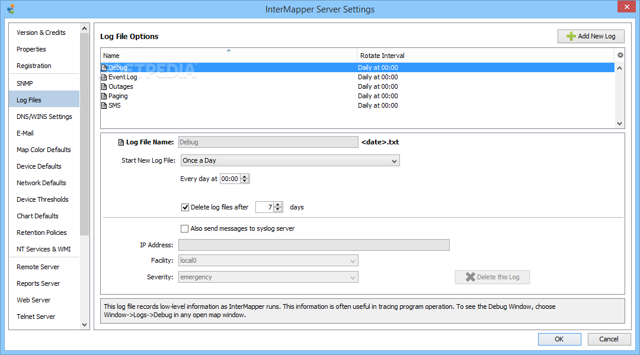Image resolution: width=640 pixels, height=355 pixels.
Task: Select the Paging row in the list
Action: [x=357, y=96]
